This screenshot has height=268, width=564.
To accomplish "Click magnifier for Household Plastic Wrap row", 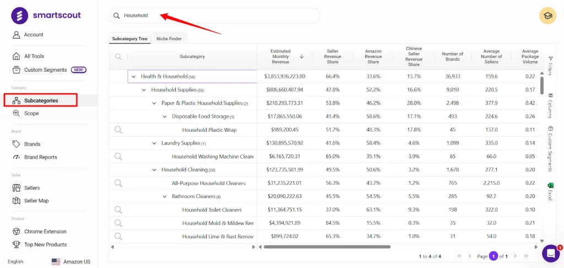I will coord(118,130).
